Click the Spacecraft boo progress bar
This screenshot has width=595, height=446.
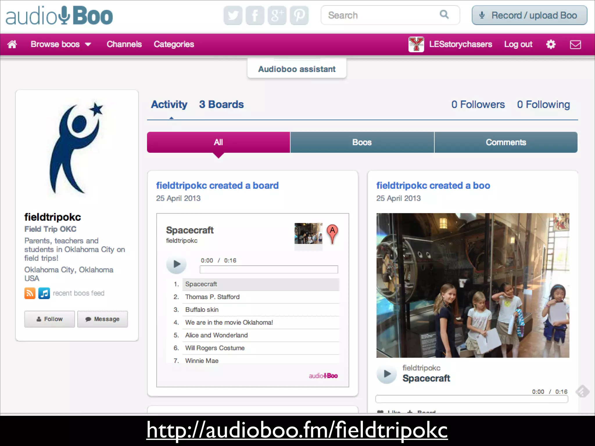coord(472,399)
